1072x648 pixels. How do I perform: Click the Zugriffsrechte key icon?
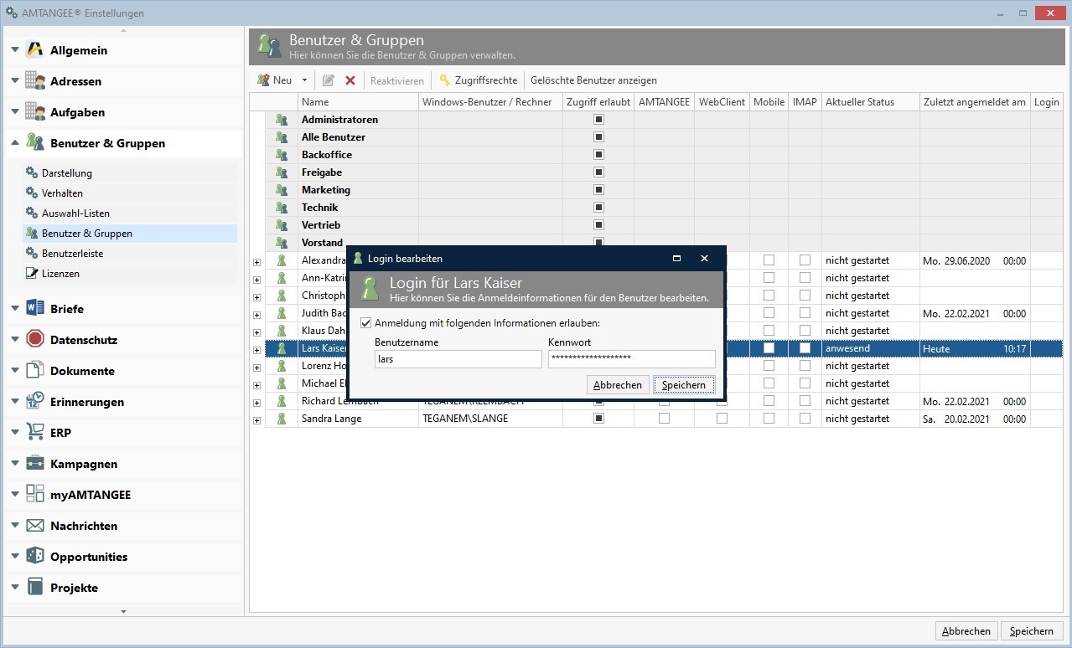[445, 80]
